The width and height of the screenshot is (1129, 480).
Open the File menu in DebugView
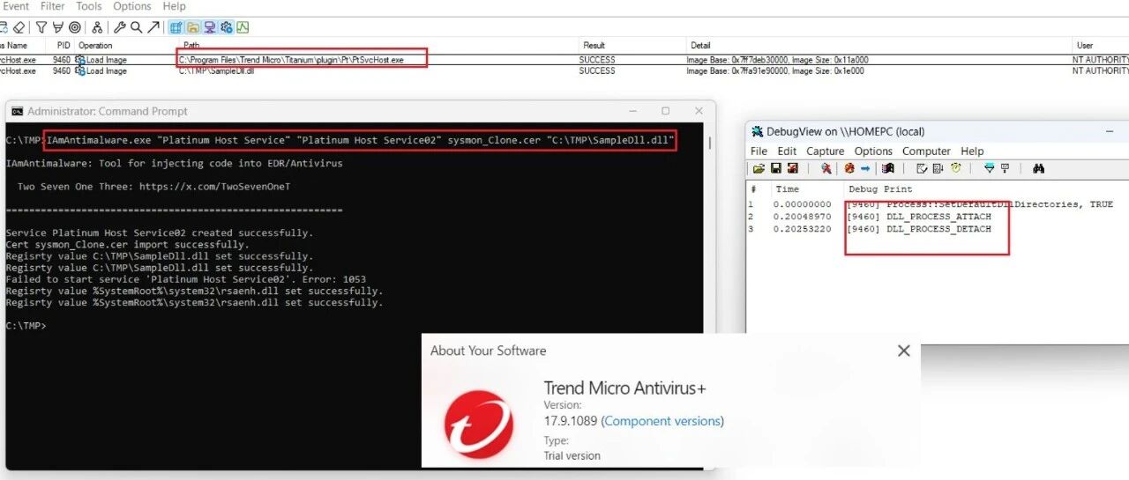pyautogui.click(x=759, y=151)
